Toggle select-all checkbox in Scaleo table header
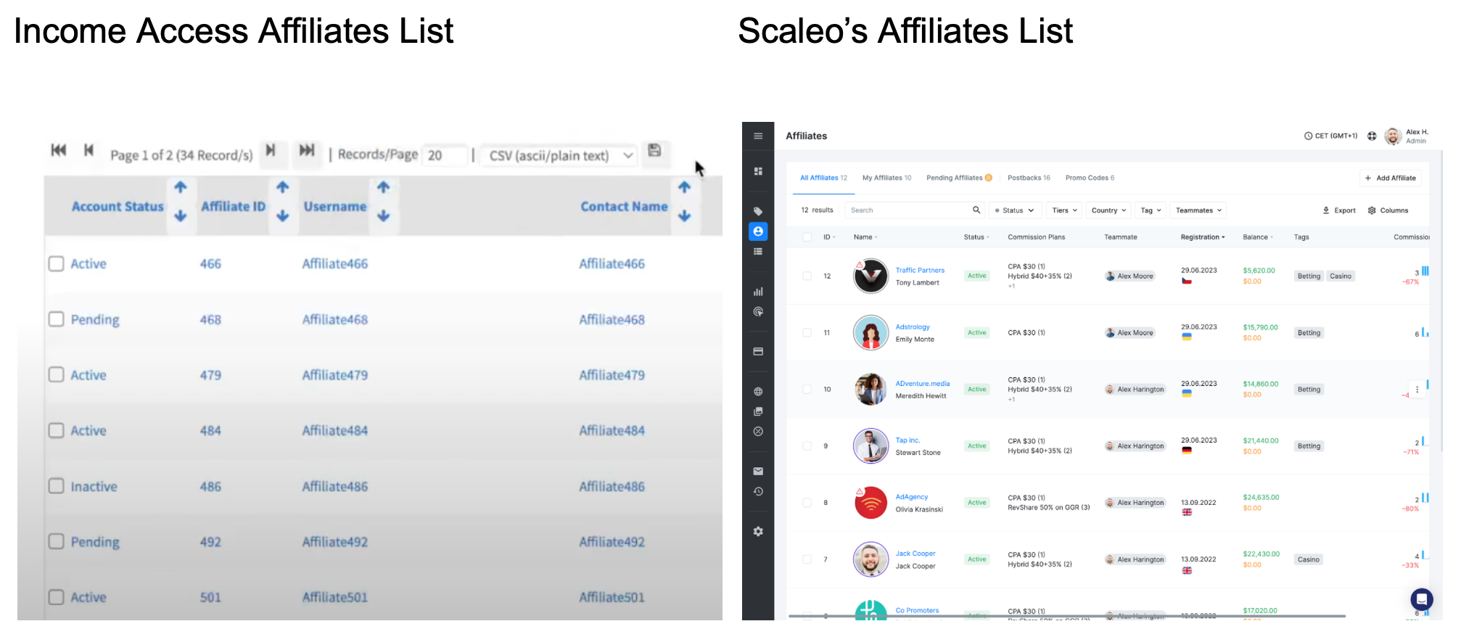 coord(807,237)
